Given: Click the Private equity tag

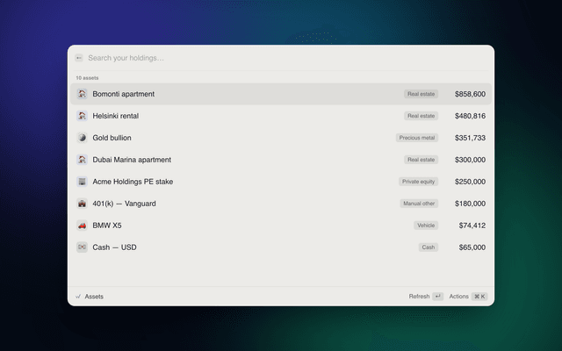Looking at the screenshot, I should 418,182.
